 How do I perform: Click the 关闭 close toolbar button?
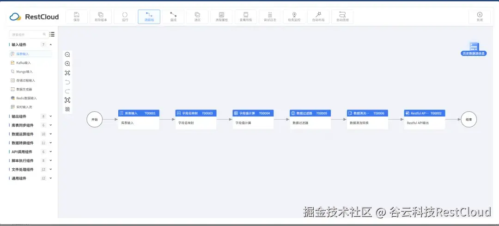coord(480,17)
